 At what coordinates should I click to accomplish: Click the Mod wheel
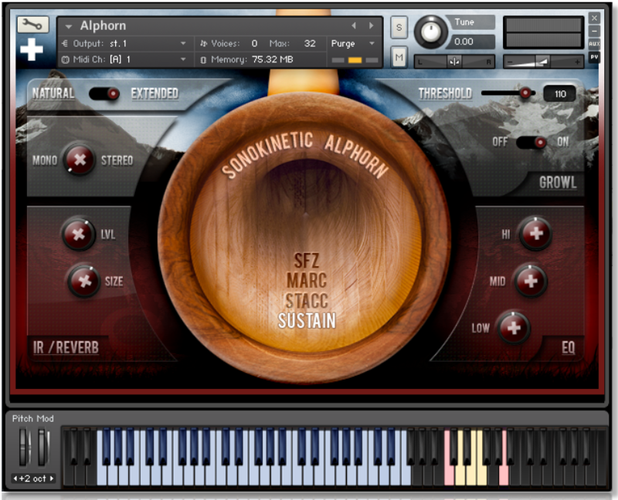pos(42,448)
